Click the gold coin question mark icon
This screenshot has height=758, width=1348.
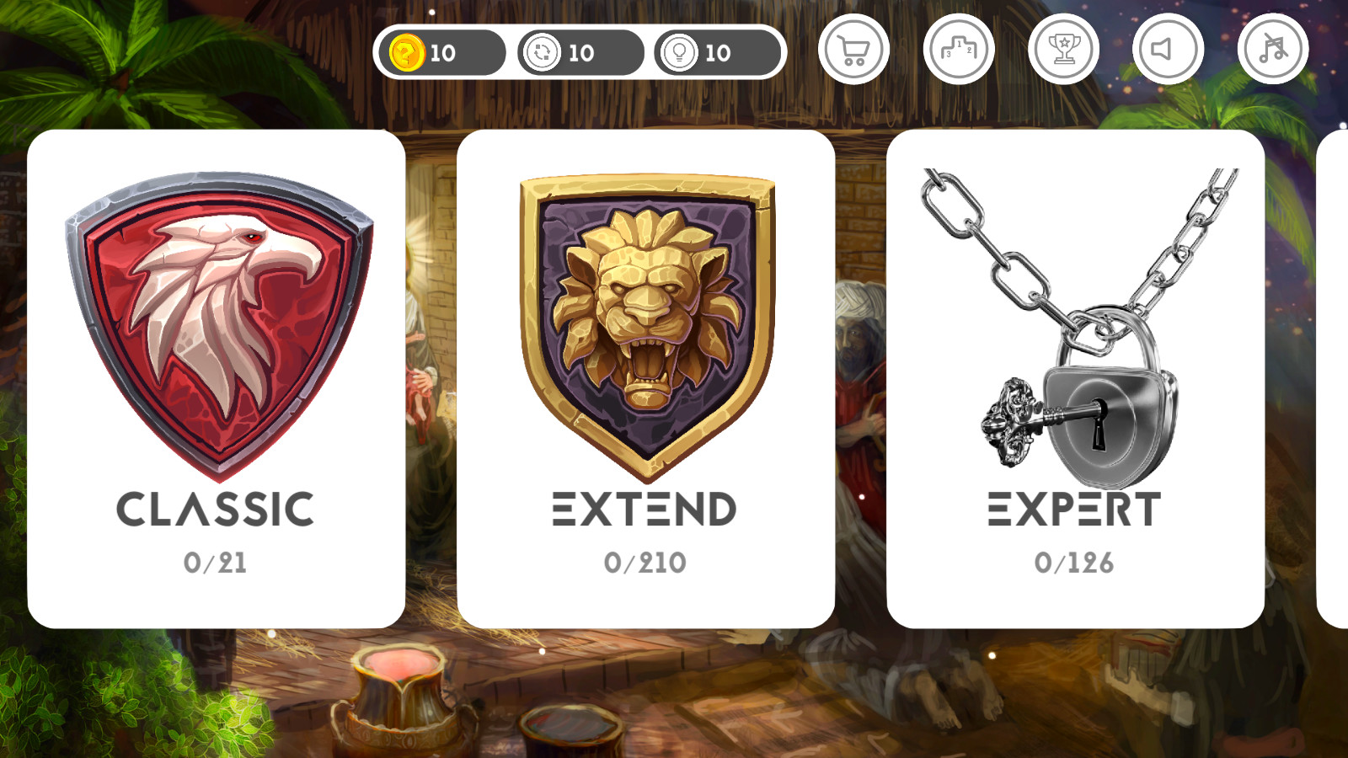tap(407, 53)
